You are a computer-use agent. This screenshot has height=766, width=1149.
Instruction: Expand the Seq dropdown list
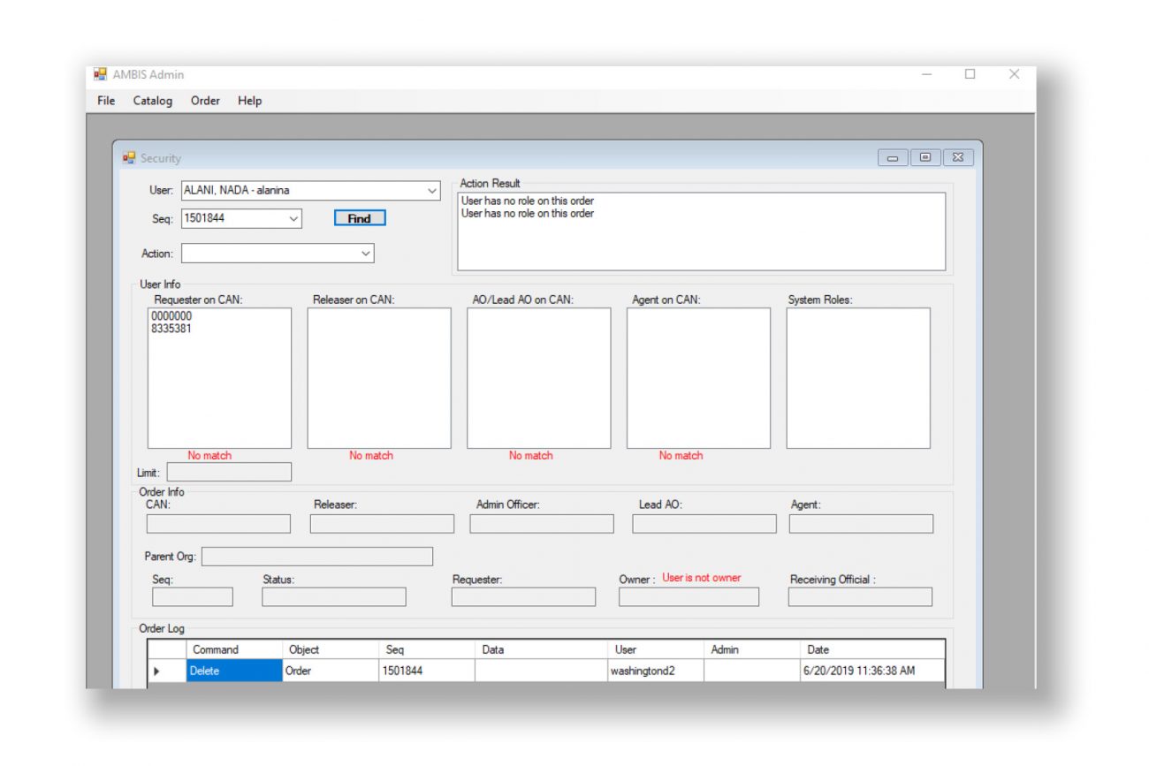(293, 219)
